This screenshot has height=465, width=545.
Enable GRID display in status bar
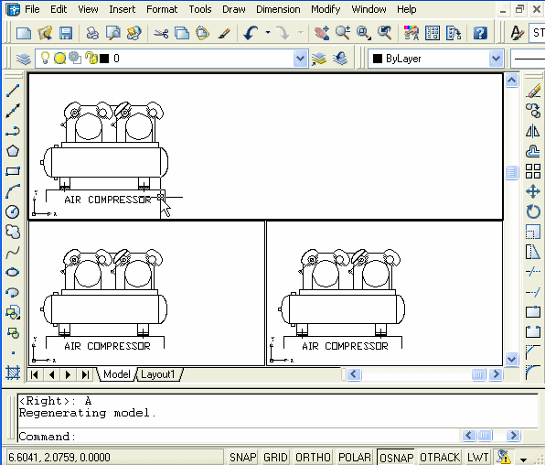(x=275, y=457)
